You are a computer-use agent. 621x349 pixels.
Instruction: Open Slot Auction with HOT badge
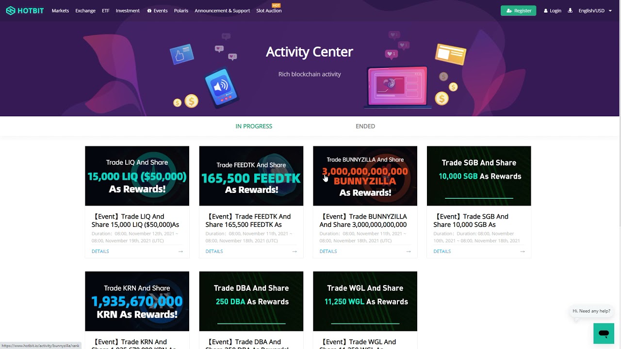269,10
